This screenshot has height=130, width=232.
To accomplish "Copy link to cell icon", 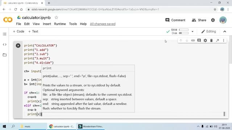I will coord(193,40).
